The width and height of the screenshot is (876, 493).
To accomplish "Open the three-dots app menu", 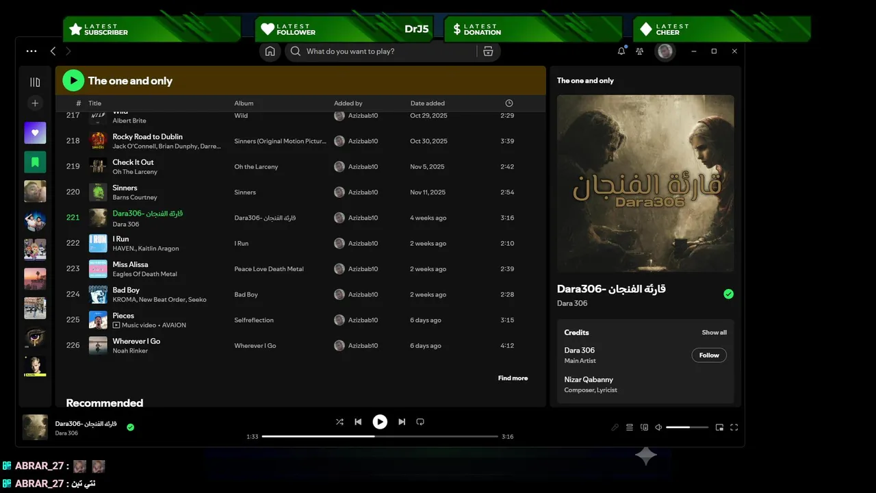I will click(31, 51).
